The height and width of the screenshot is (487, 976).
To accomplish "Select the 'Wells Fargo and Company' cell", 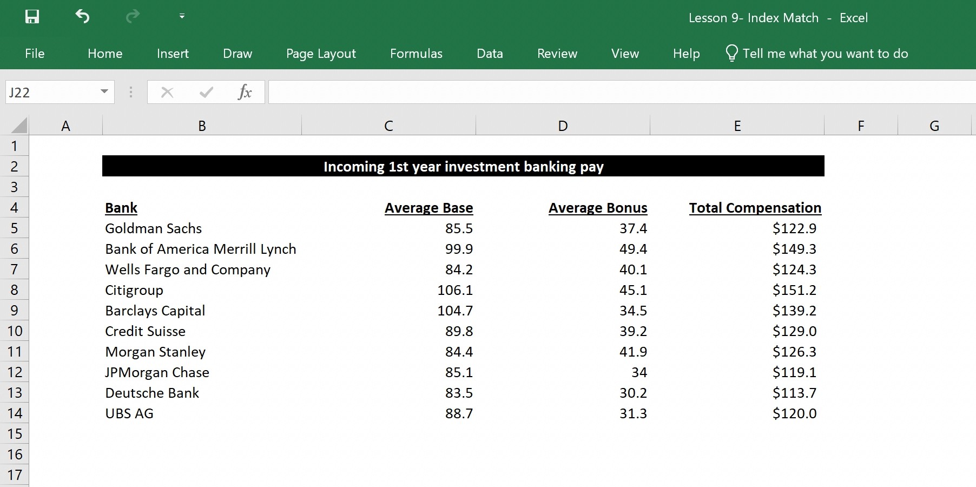I will tap(202, 269).
